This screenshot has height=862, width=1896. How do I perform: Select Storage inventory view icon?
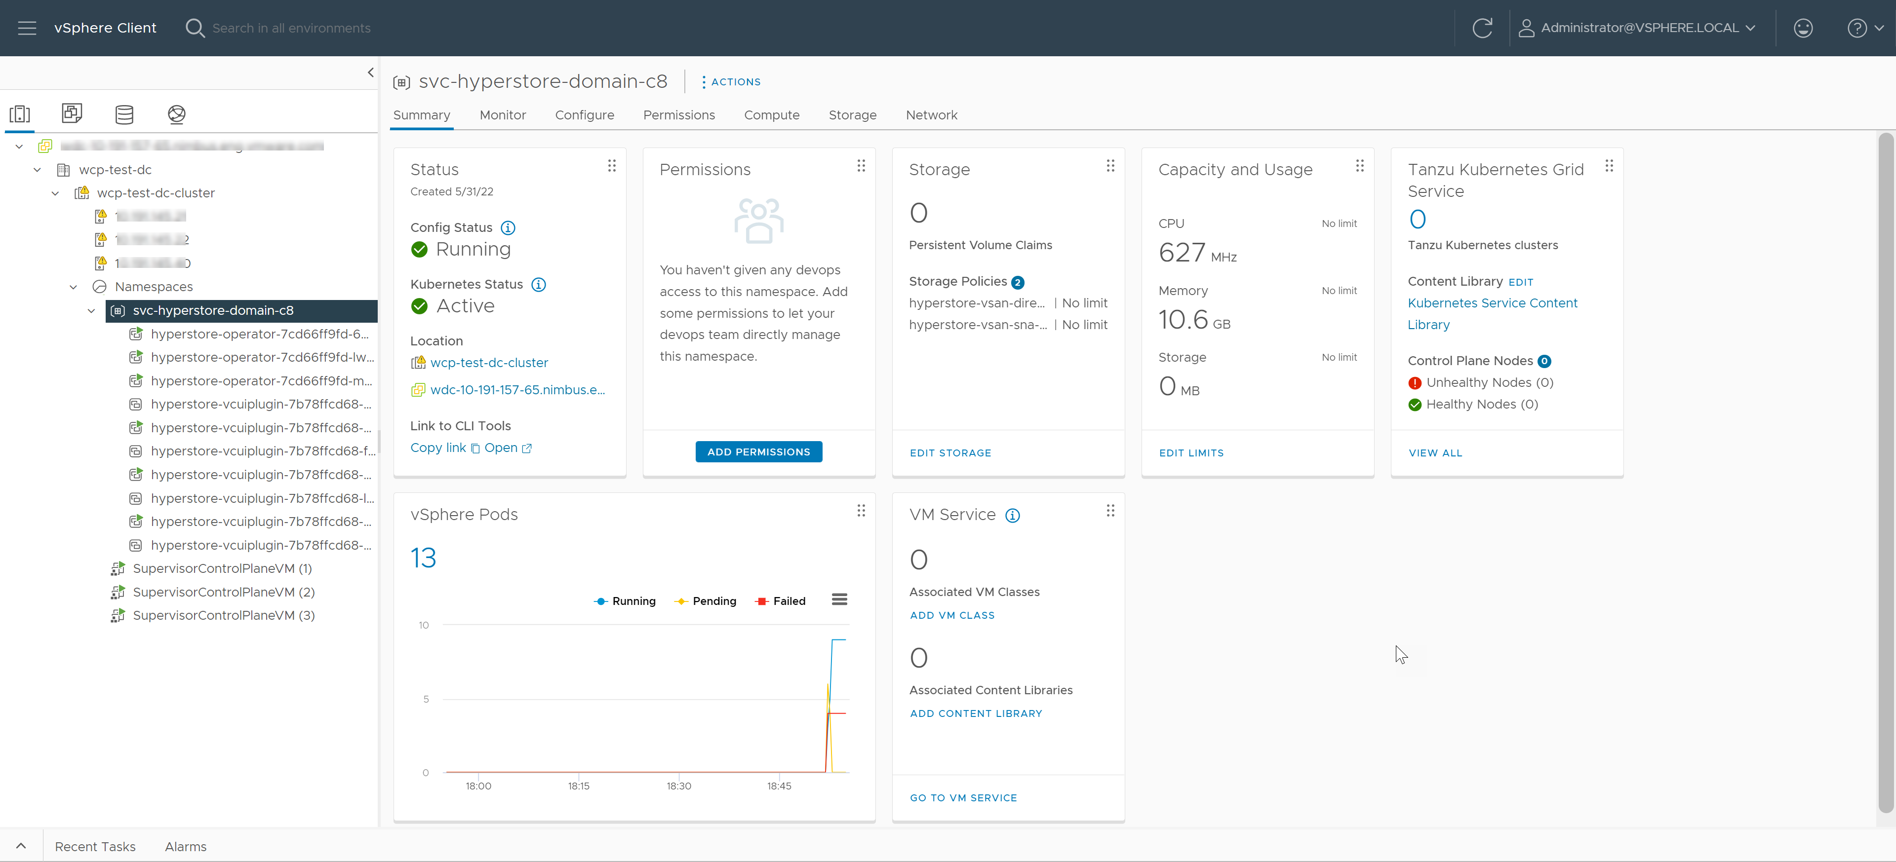point(124,114)
